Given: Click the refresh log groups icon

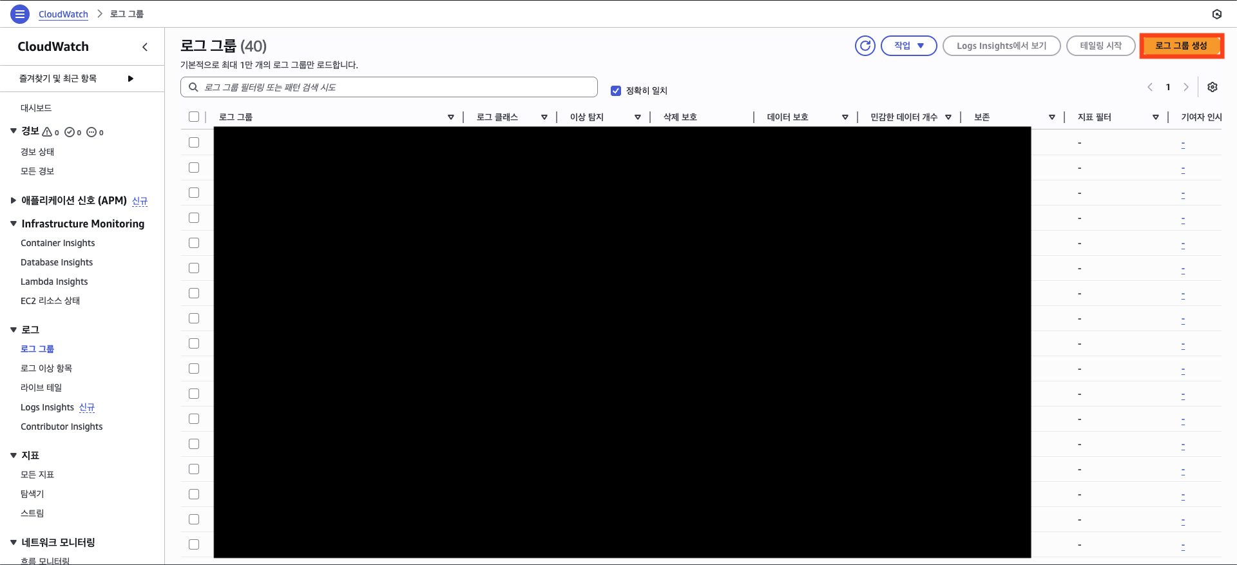Looking at the screenshot, I should [865, 46].
